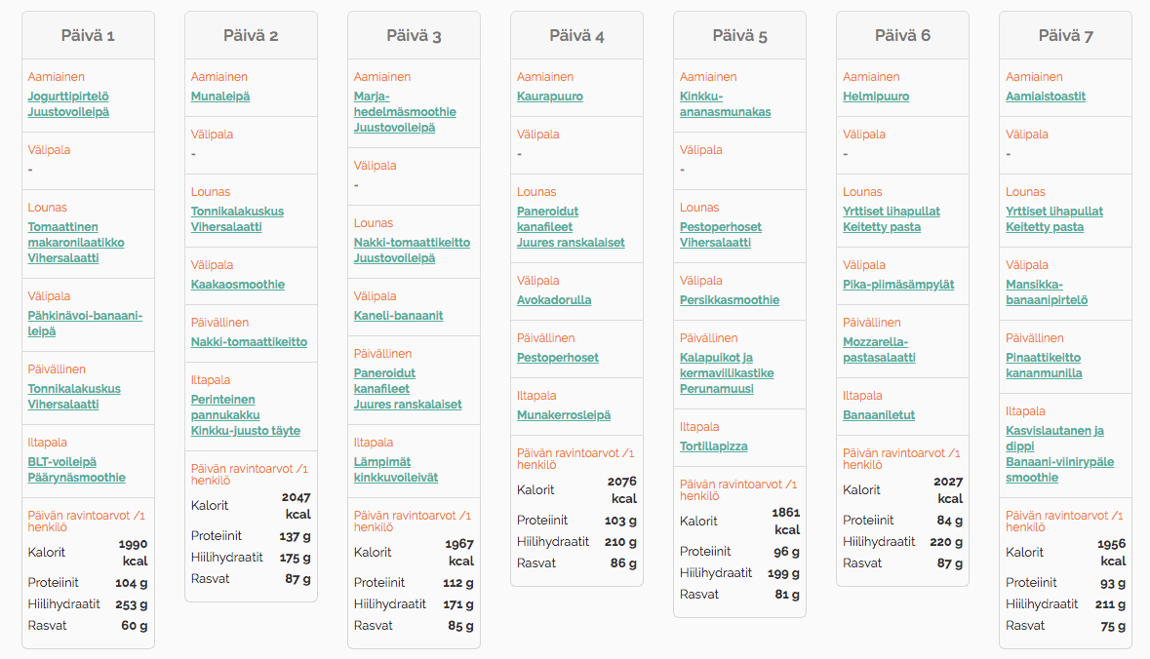This screenshot has height=659, width=1150.
Task: Click Marja-hedelmäsmoothie in Päivä 3
Action: point(405,104)
